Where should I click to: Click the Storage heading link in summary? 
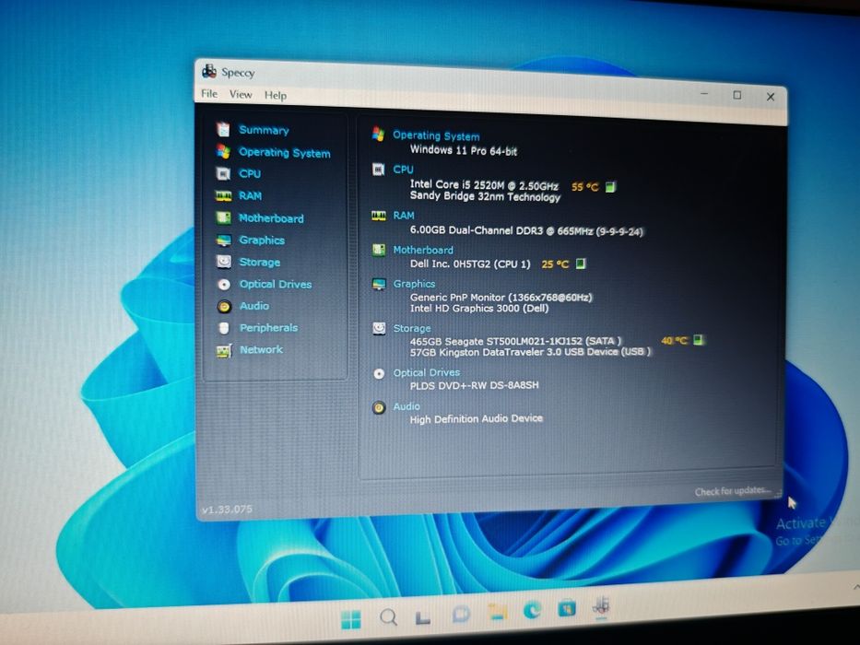coord(412,329)
